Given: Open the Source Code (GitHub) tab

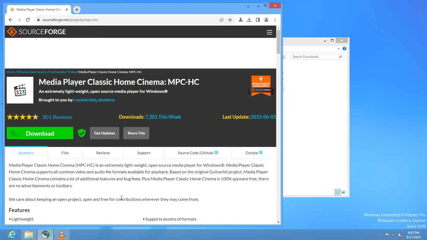Looking at the screenshot, I should pyautogui.click(x=198, y=153).
